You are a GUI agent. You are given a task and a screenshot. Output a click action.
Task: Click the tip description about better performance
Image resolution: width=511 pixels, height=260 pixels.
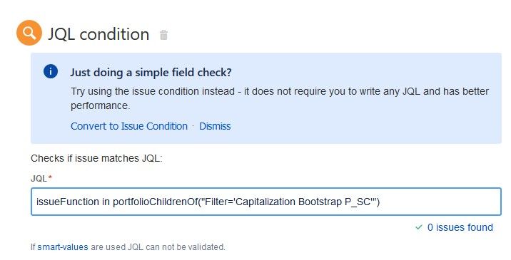click(280, 98)
